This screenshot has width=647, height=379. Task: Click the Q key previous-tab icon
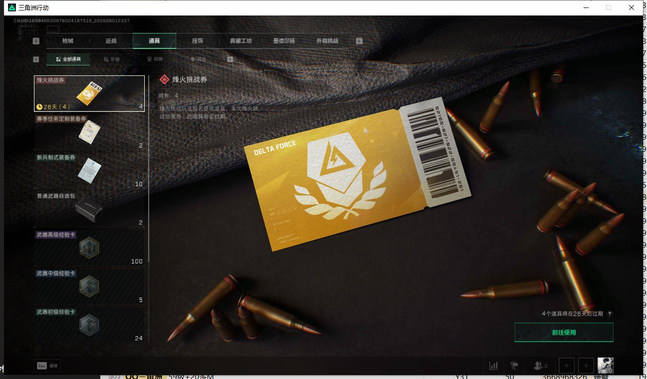36,41
